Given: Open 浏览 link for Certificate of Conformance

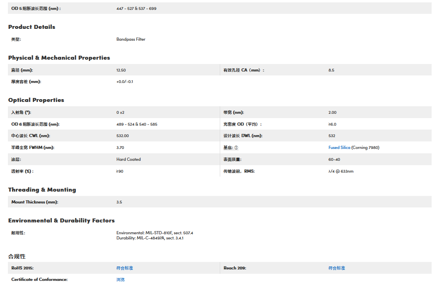Looking at the screenshot, I should click(x=121, y=280).
